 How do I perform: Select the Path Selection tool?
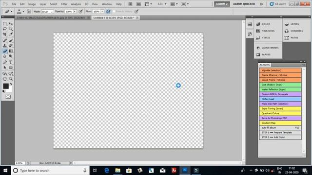click(x=5, y=68)
